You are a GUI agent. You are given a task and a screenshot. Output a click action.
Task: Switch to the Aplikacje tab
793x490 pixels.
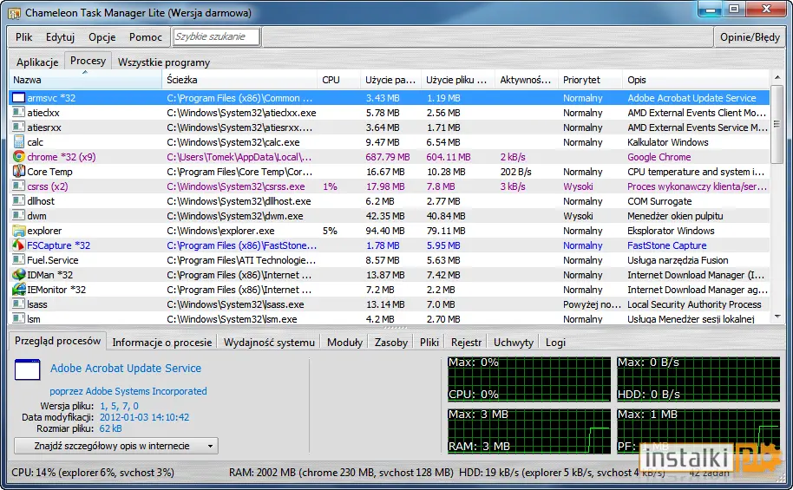pos(37,62)
